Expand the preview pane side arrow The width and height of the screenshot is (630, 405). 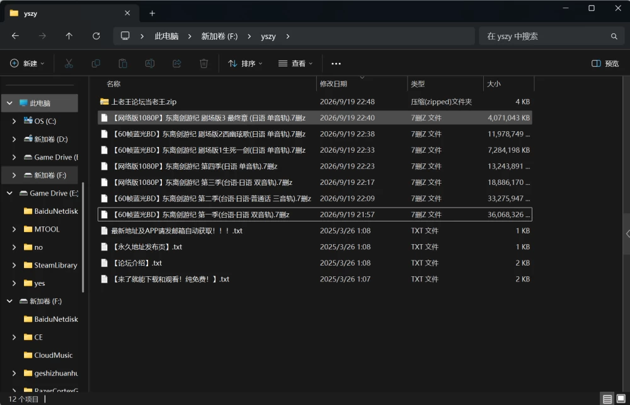(627, 233)
